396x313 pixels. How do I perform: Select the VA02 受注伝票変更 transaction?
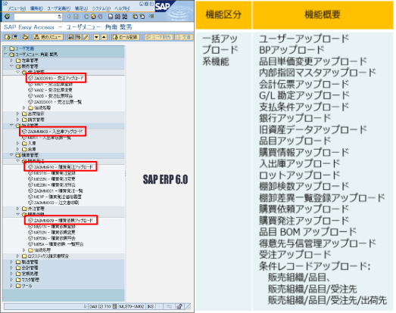click(50, 90)
